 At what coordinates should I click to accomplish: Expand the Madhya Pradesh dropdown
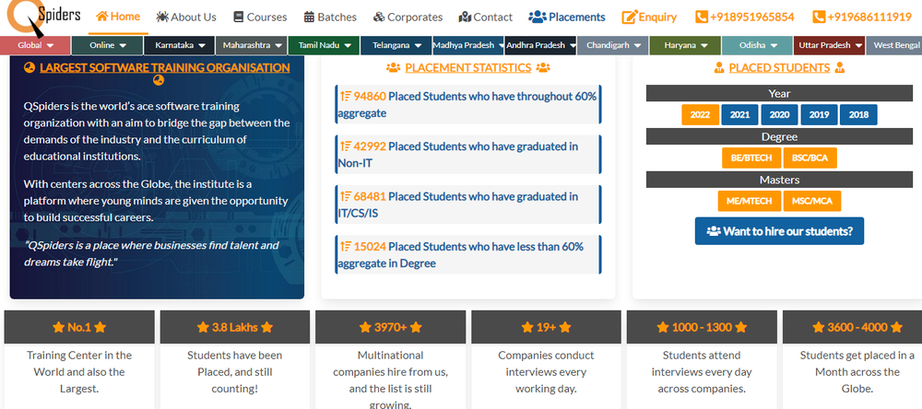(x=468, y=45)
